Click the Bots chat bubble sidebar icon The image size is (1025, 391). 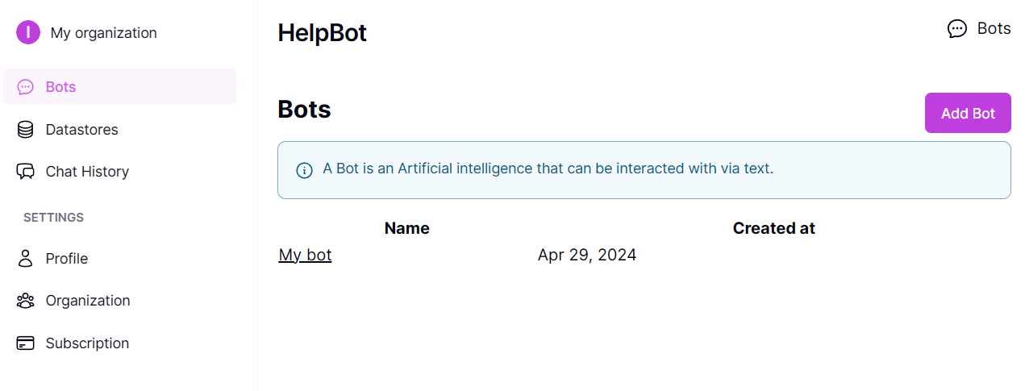coord(26,87)
